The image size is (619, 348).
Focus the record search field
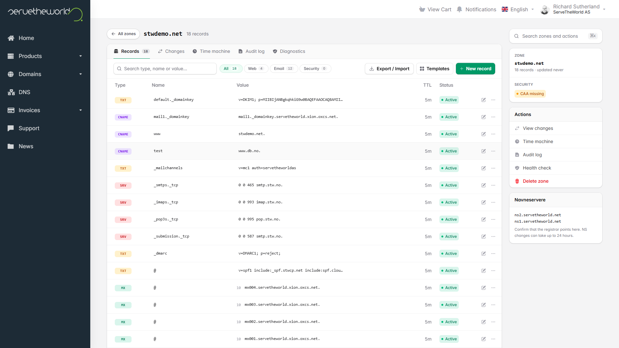pyautogui.click(x=165, y=69)
